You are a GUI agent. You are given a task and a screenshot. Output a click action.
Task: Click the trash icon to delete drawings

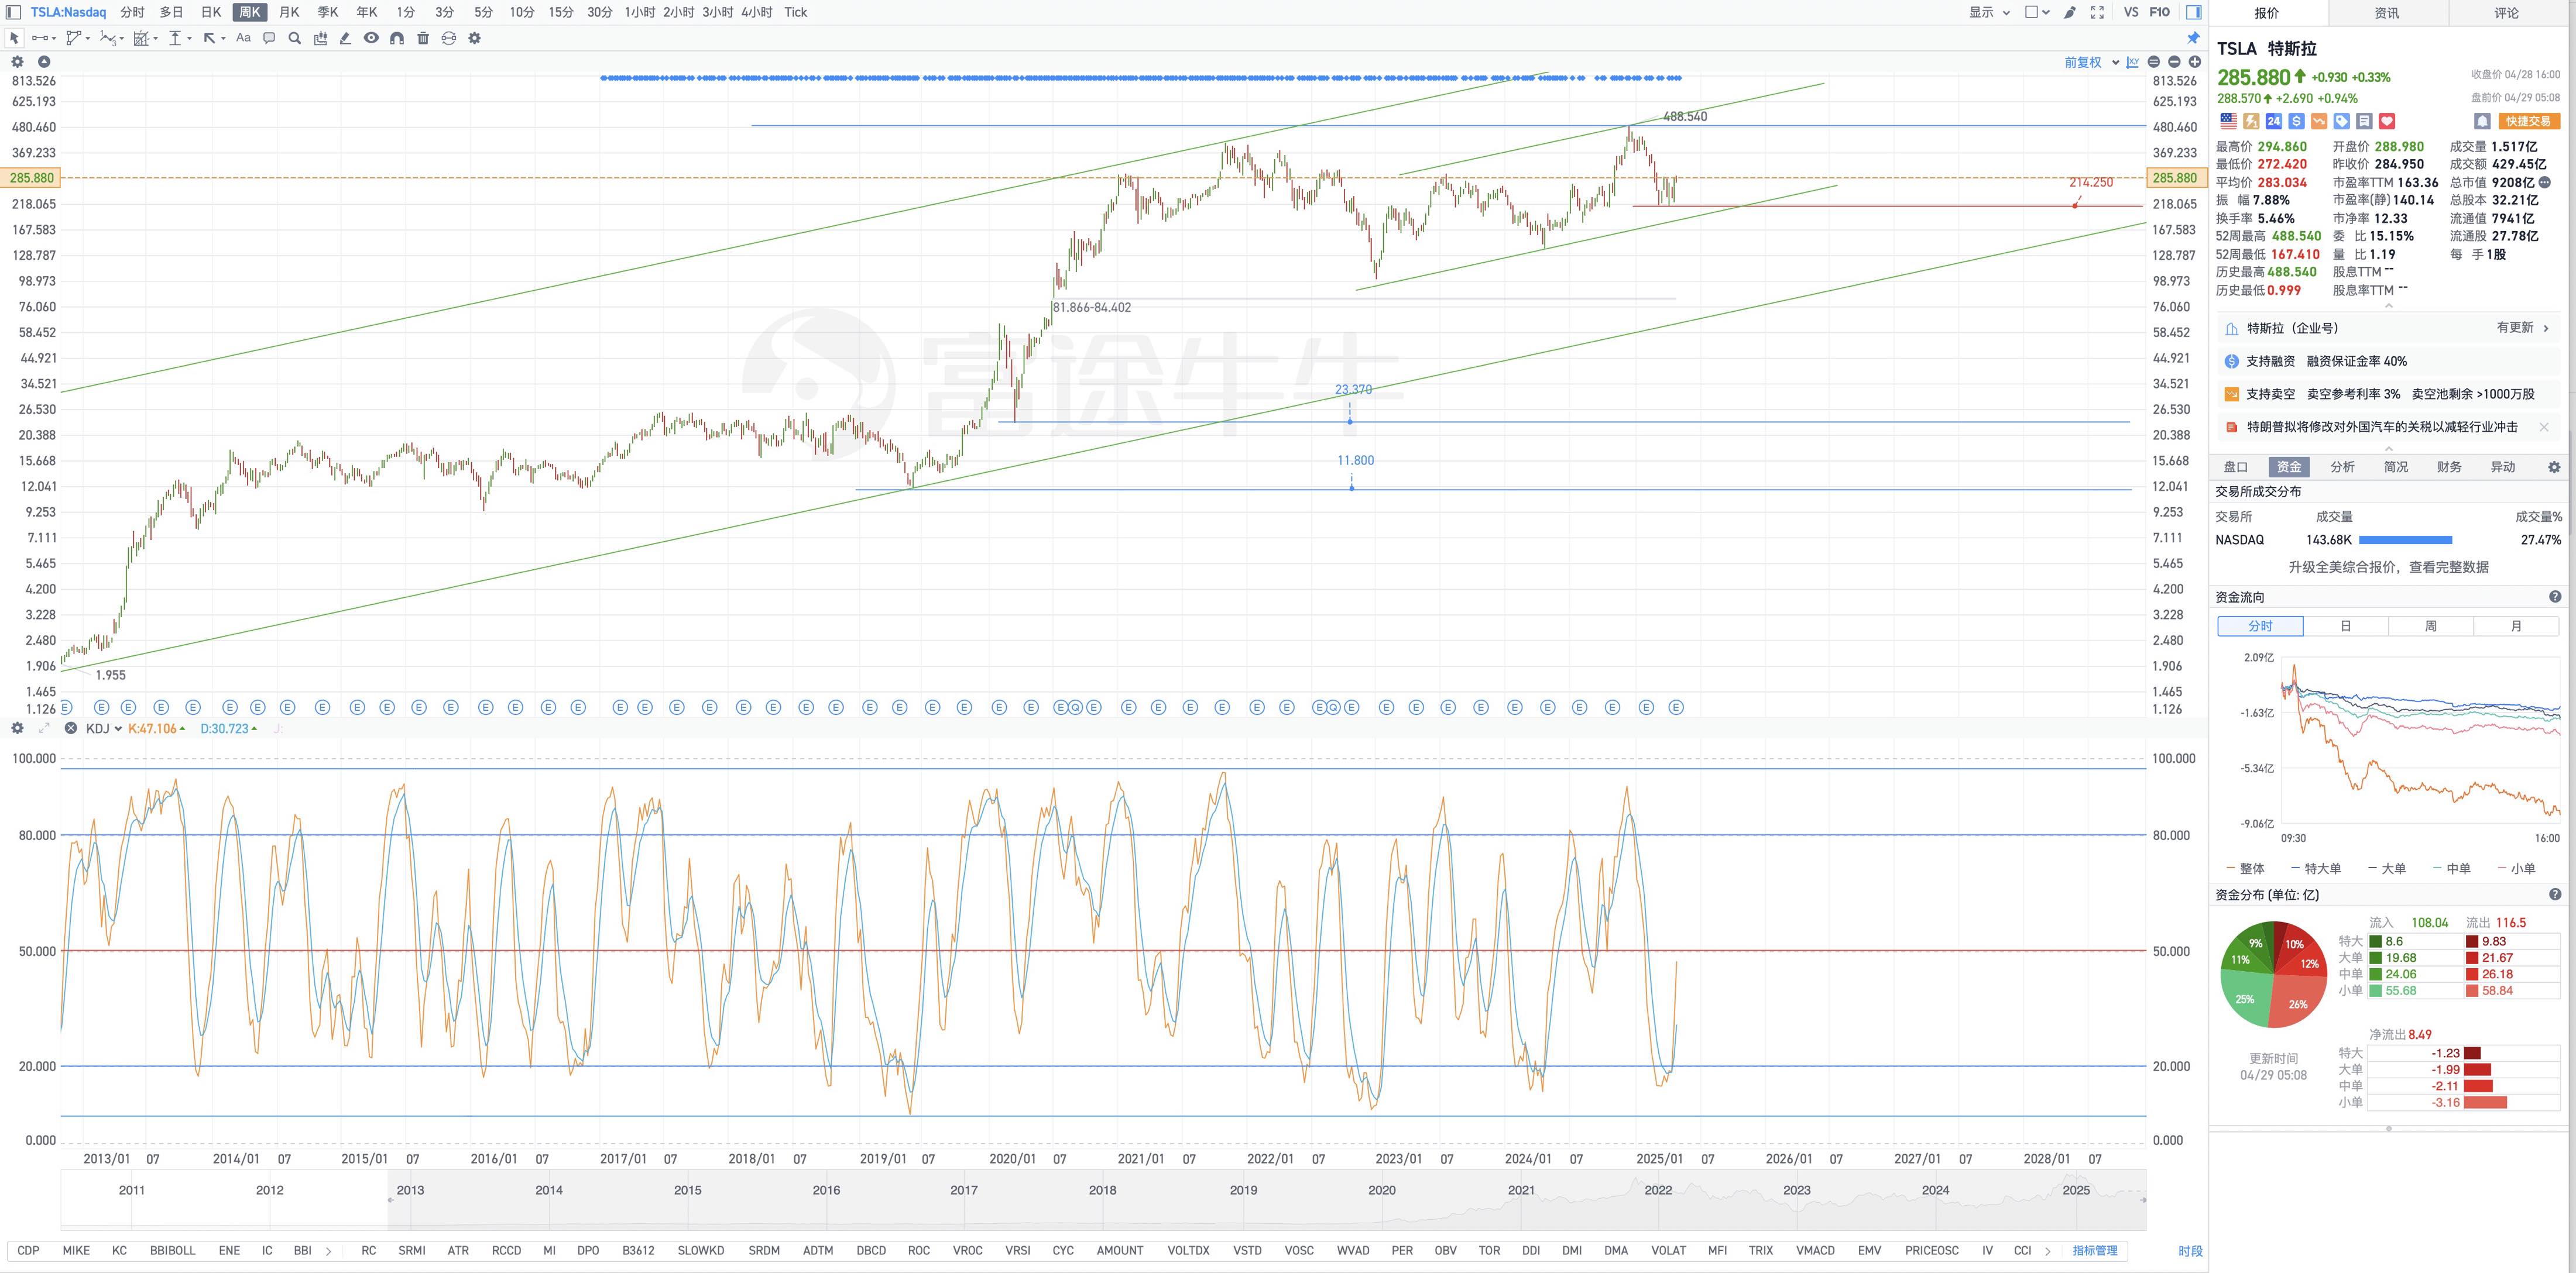pyautogui.click(x=423, y=38)
